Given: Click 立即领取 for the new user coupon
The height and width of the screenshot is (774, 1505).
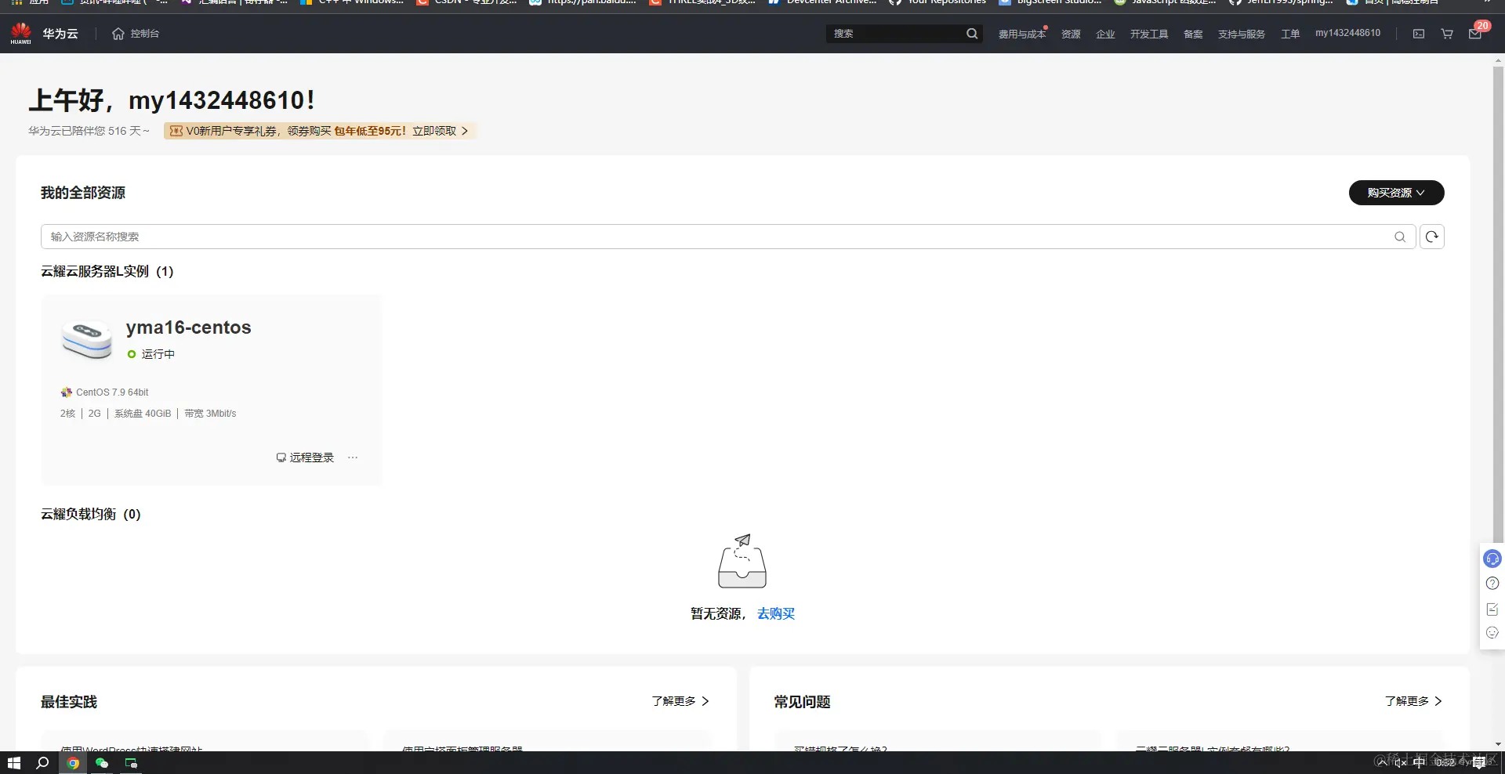Looking at the screenshot, I should pos(435,131).
